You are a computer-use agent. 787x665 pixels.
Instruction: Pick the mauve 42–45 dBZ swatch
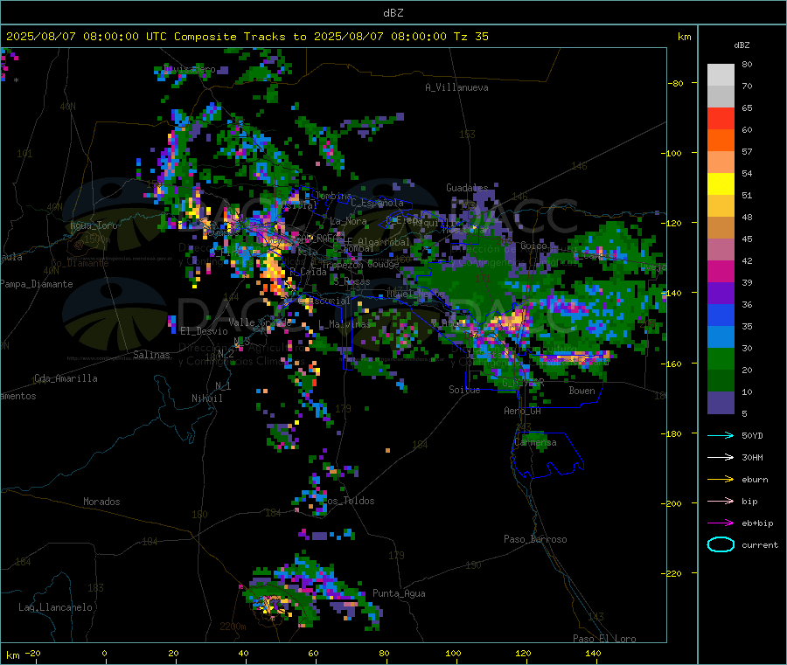(721, 250)
